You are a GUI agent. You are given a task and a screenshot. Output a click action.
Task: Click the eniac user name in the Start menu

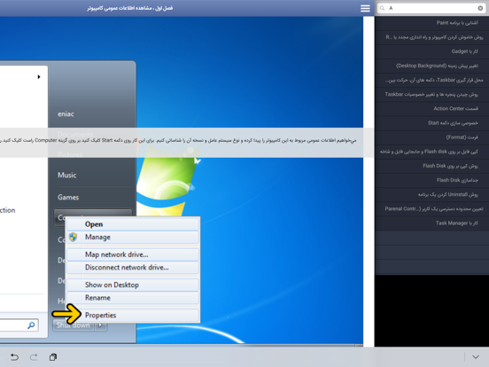pos(66,113)
